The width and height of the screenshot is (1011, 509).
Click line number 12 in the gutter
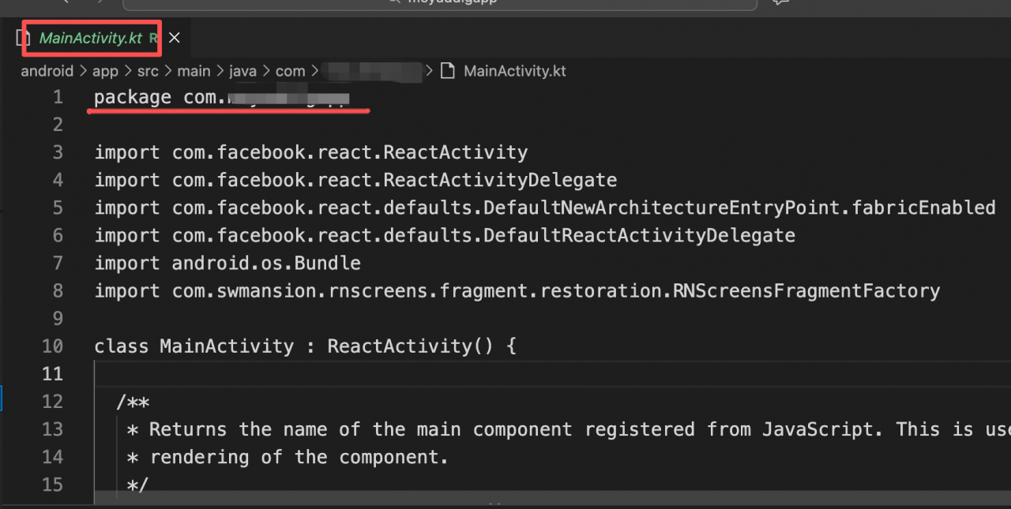tap(52, 401)
